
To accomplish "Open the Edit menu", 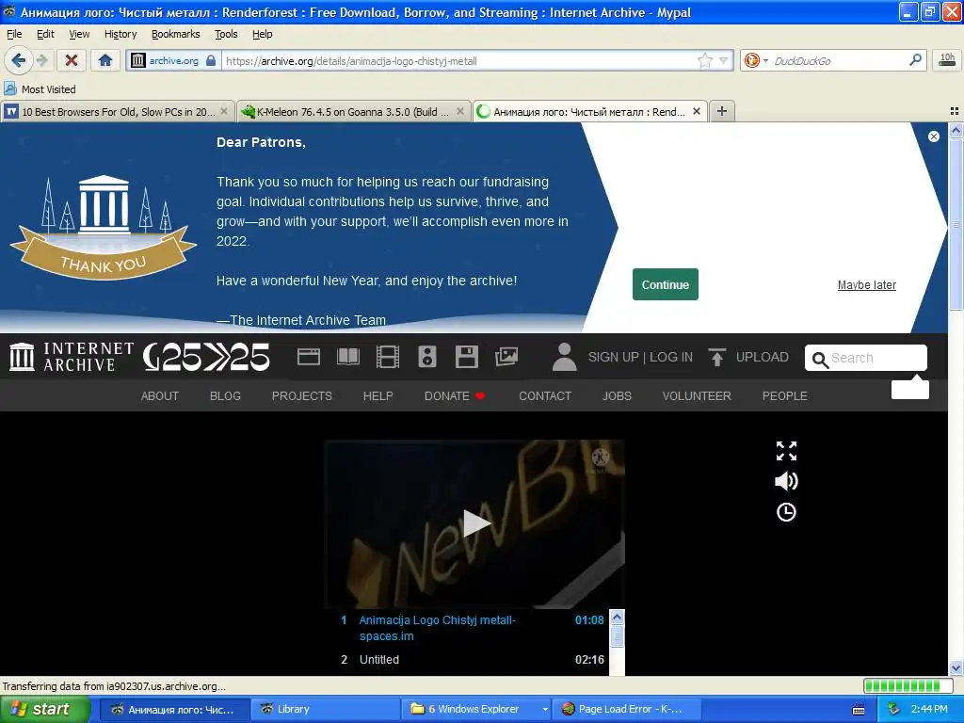I will 45,34.
